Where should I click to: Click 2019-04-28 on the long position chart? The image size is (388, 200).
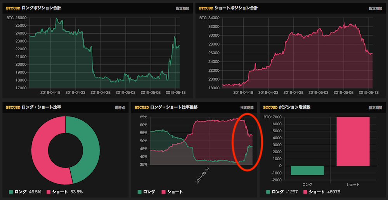click(x=100, y=93)
